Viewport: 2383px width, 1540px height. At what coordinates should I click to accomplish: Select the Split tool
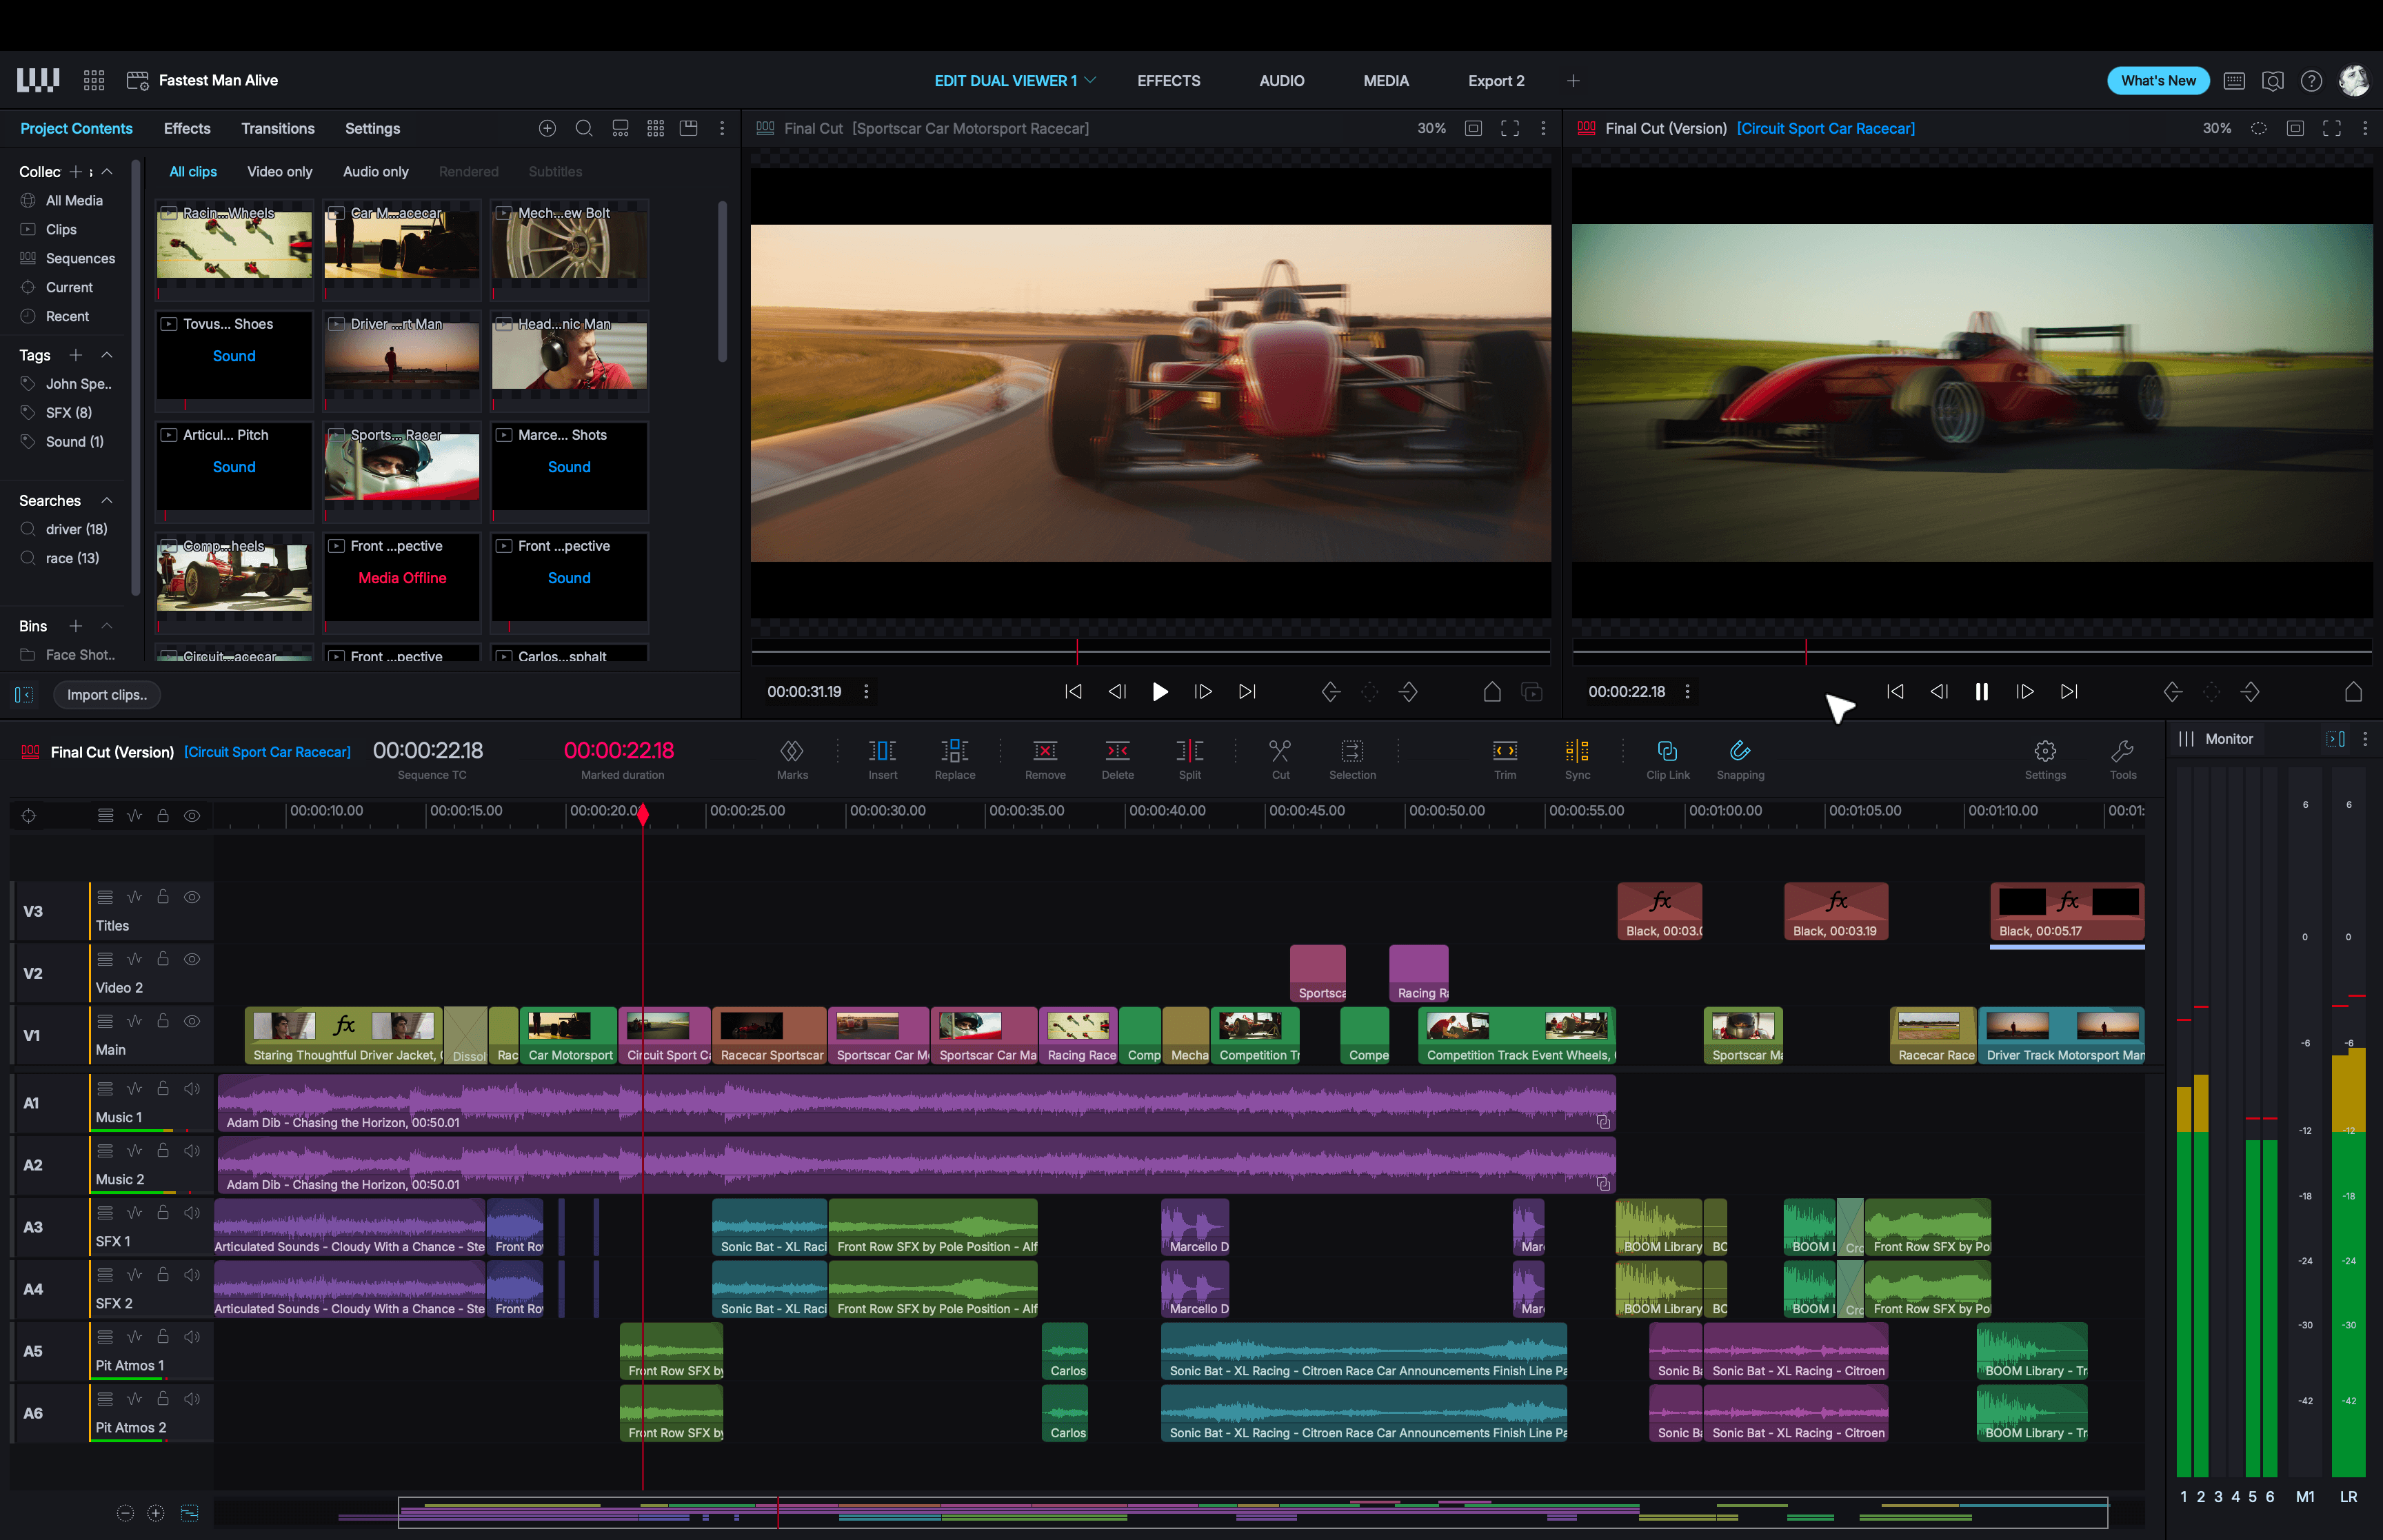[1189, 751]
